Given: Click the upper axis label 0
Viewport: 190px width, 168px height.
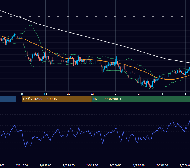Looking at the screenshot, I should click(x=115, y=94).
